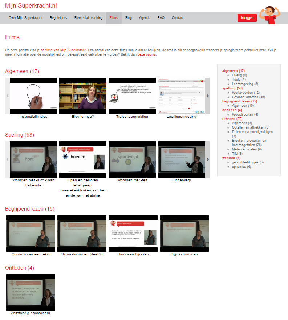The image size is (288, 320).
Task: Play the Onderwerp video thumbnail
Action: point(182,159)
